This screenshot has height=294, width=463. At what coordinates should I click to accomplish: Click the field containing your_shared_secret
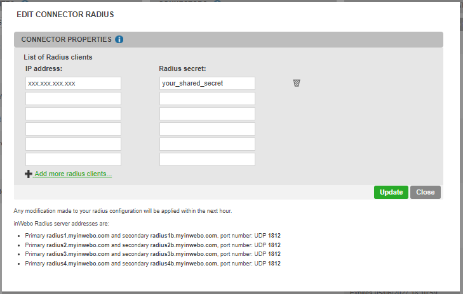207,83
